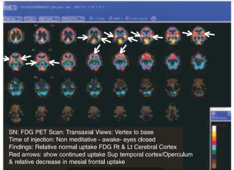Click the Clear button

point(30,19)
